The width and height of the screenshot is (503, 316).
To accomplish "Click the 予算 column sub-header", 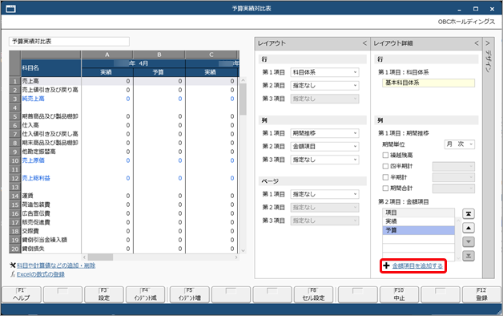I will click(159, 72).
